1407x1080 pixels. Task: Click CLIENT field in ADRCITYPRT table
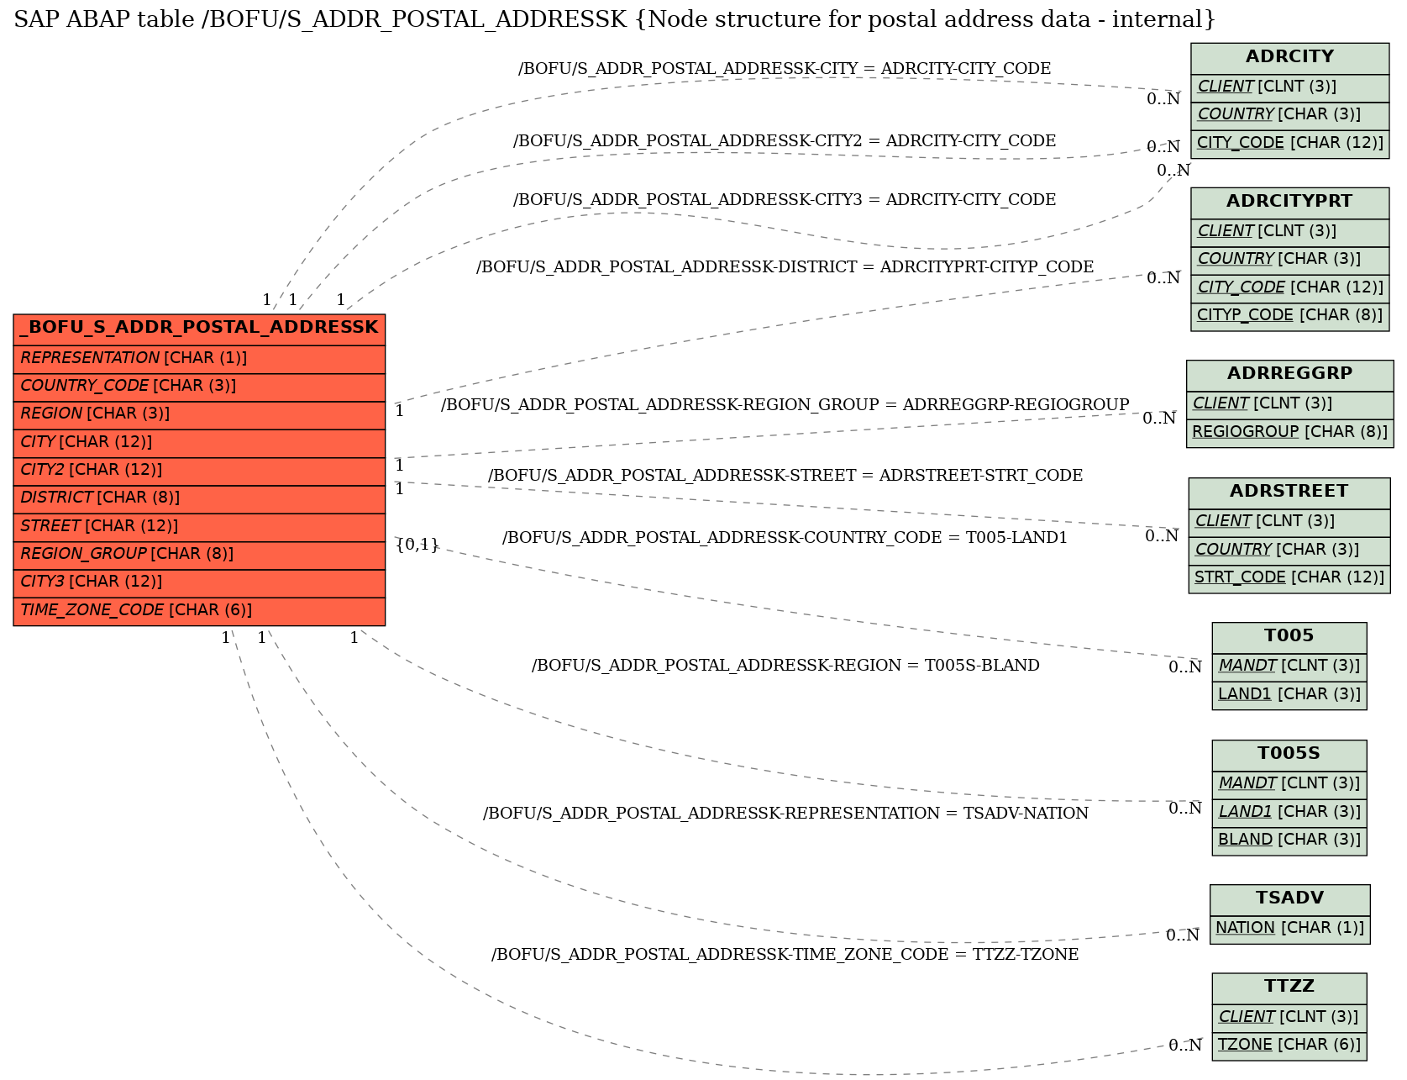pyautogui.click(x=1289, y=231)
